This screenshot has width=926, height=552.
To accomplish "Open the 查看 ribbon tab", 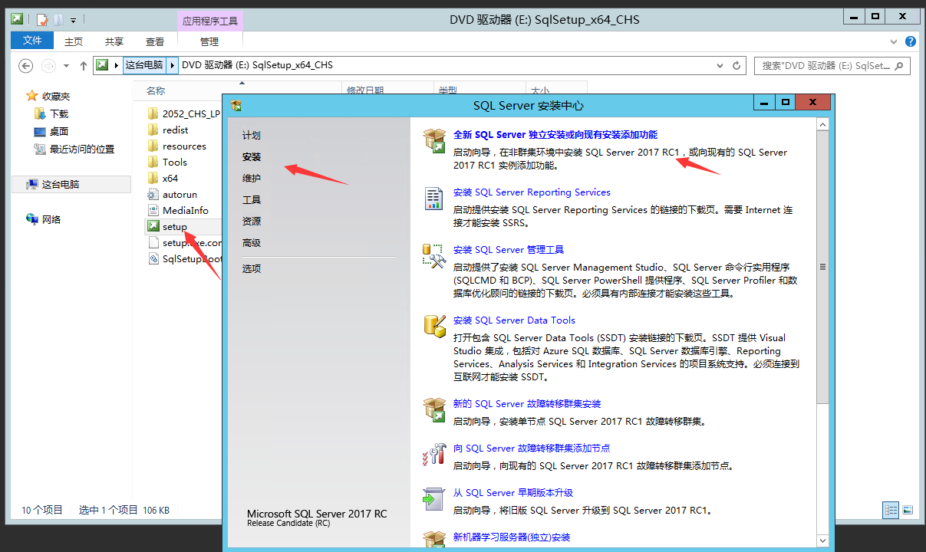I will 155,41.
